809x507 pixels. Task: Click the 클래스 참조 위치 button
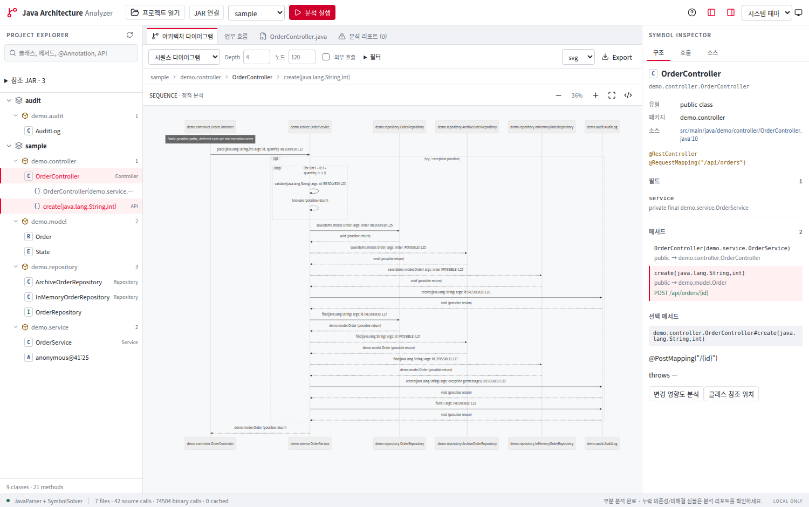(731, 394)
